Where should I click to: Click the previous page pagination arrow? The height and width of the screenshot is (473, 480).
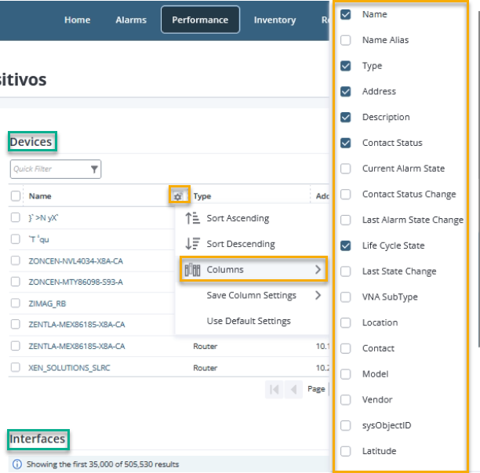[x=293, y=389]
